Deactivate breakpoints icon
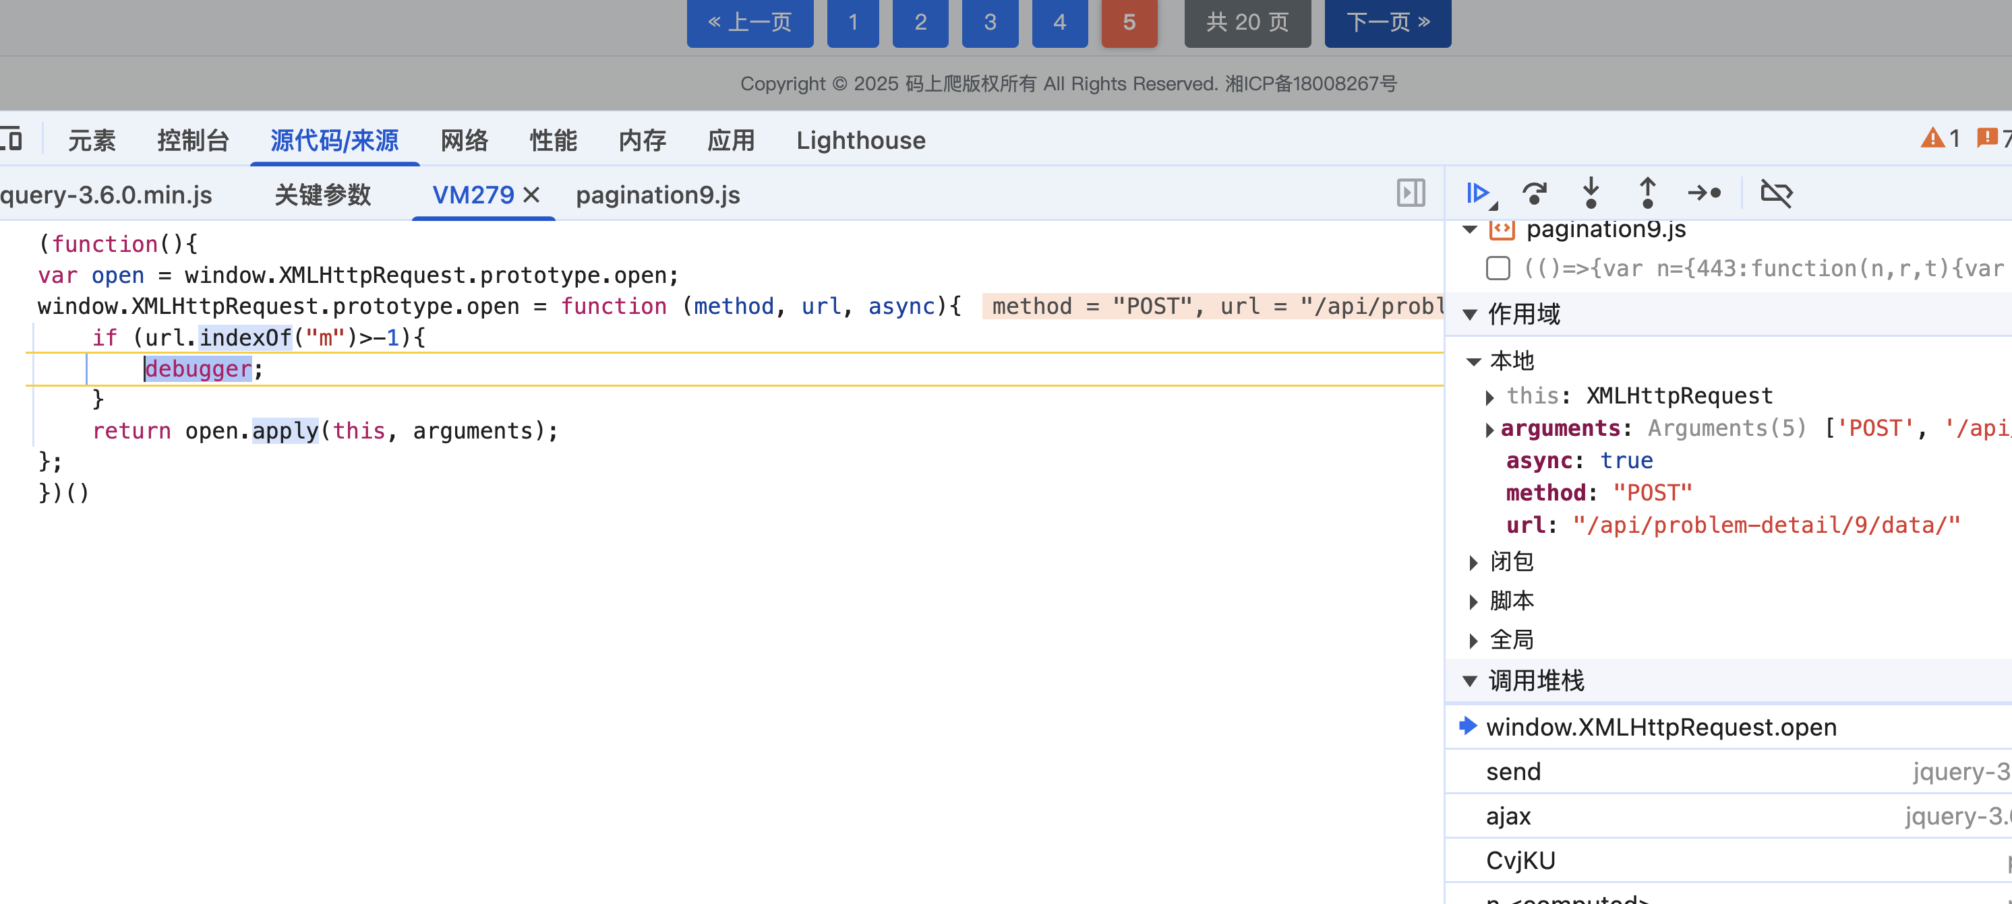Image resolution: width=2012 pixels, height=904 pixels. tap(1776, 193)
